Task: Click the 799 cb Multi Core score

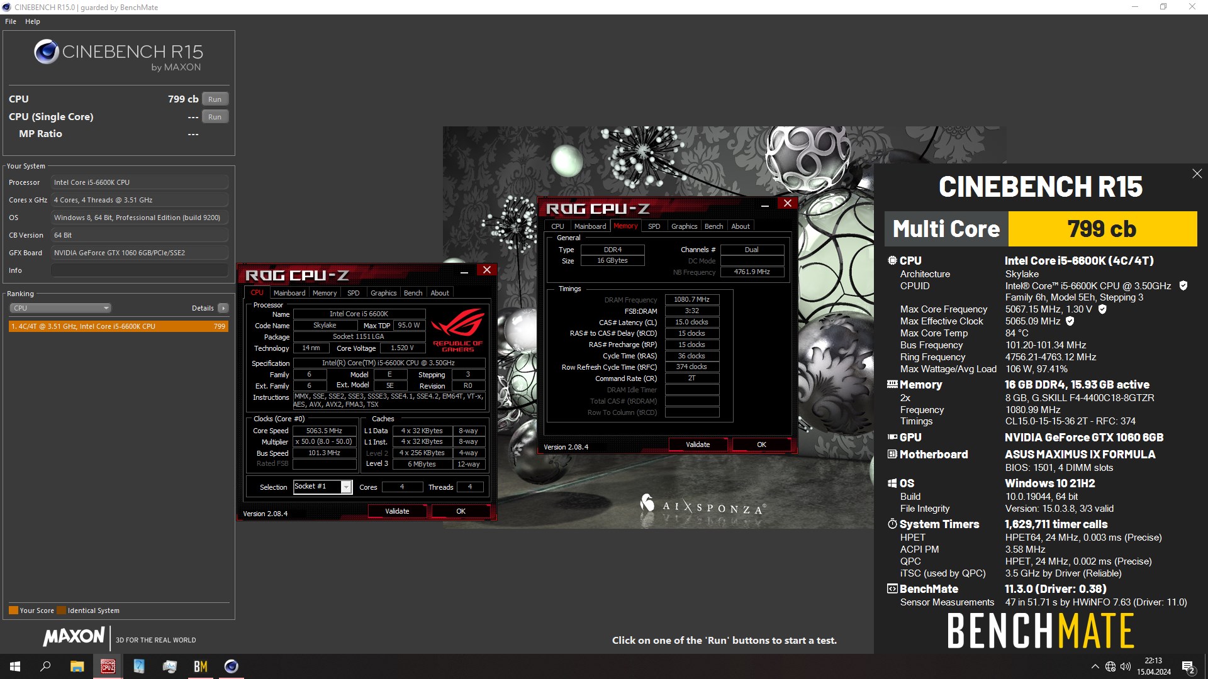Action: [x=1102, y=229]
